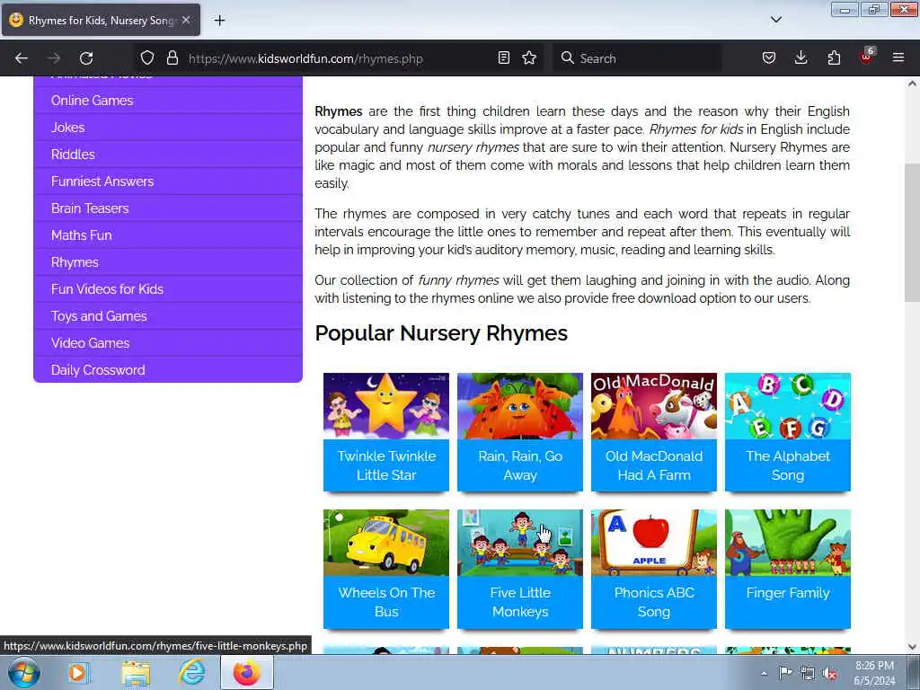Click Wheels On The Bus label
The height and width of the screenshot is (690, 920).
pyautogui.click(x=386, y=602)
